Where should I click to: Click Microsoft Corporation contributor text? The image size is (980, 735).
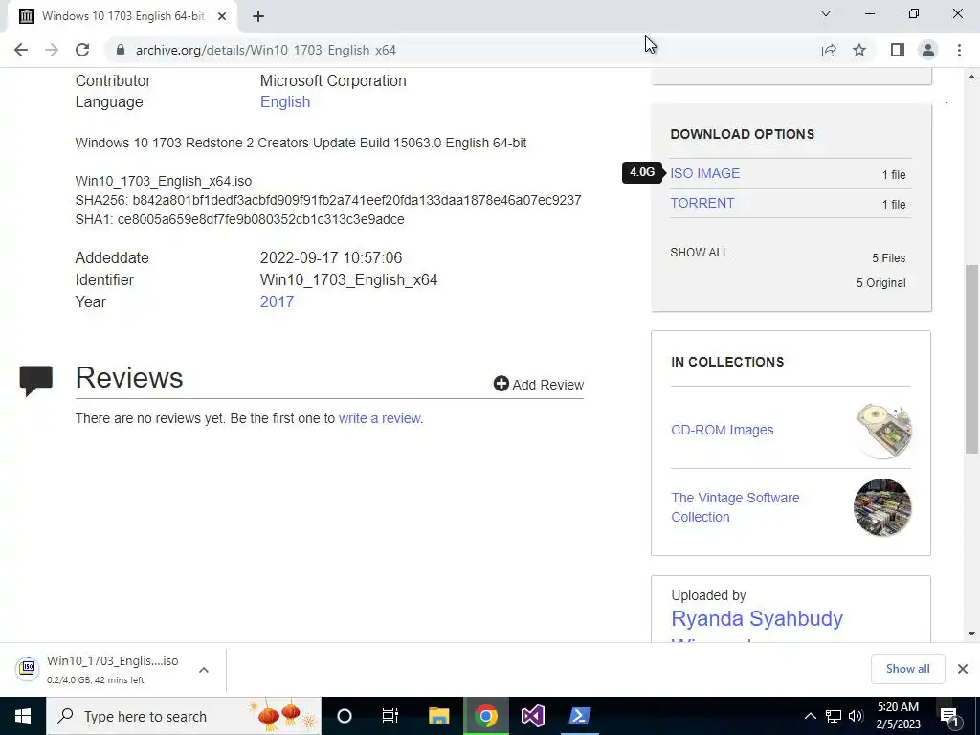point(333,80)
